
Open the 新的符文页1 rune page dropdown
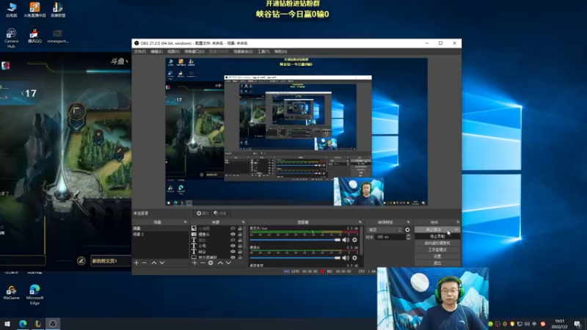tap(111, 261)
